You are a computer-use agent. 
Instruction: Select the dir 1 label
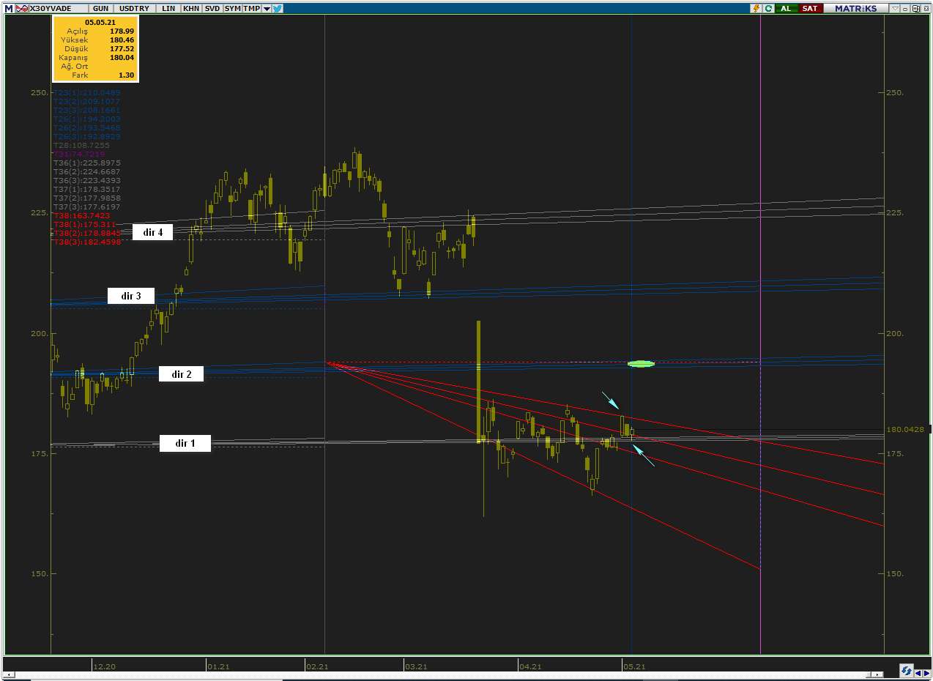(185, 443)
